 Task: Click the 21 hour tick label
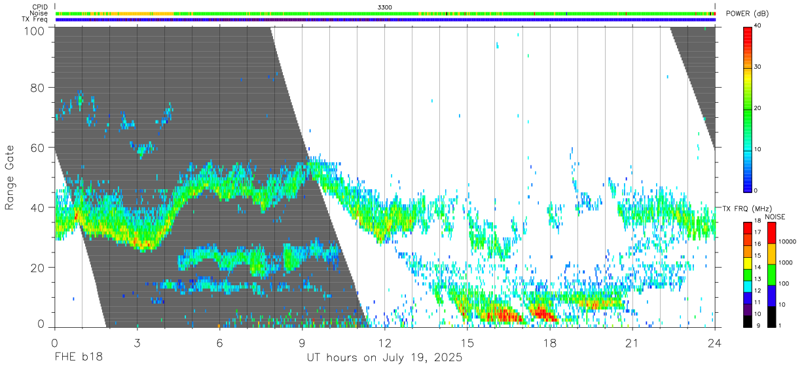632,343
